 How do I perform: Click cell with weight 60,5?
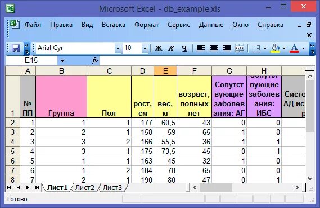[165, 123]
